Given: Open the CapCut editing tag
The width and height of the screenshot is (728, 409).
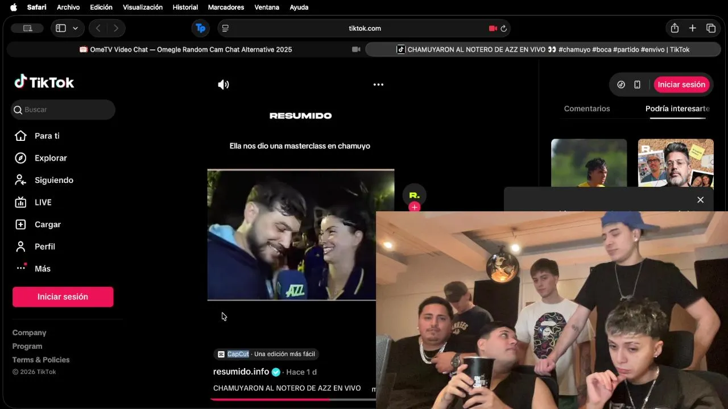Looking at the screenshot, I should 266,354.
